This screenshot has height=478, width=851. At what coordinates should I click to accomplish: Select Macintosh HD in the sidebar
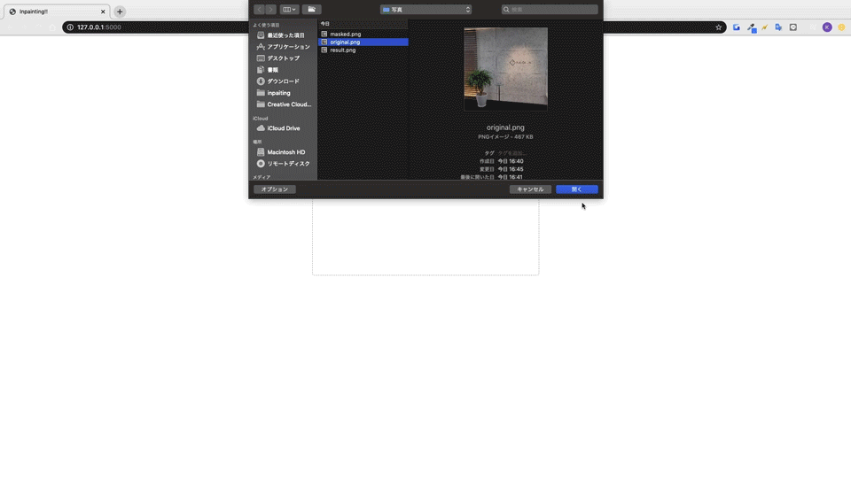(285, 152)
